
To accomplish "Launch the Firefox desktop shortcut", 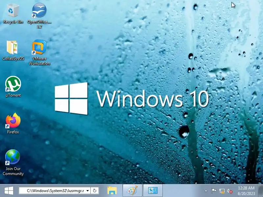I will coord(13,123).
